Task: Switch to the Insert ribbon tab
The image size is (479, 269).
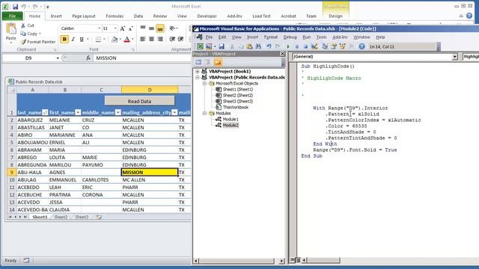Action: tap(56, 16)
